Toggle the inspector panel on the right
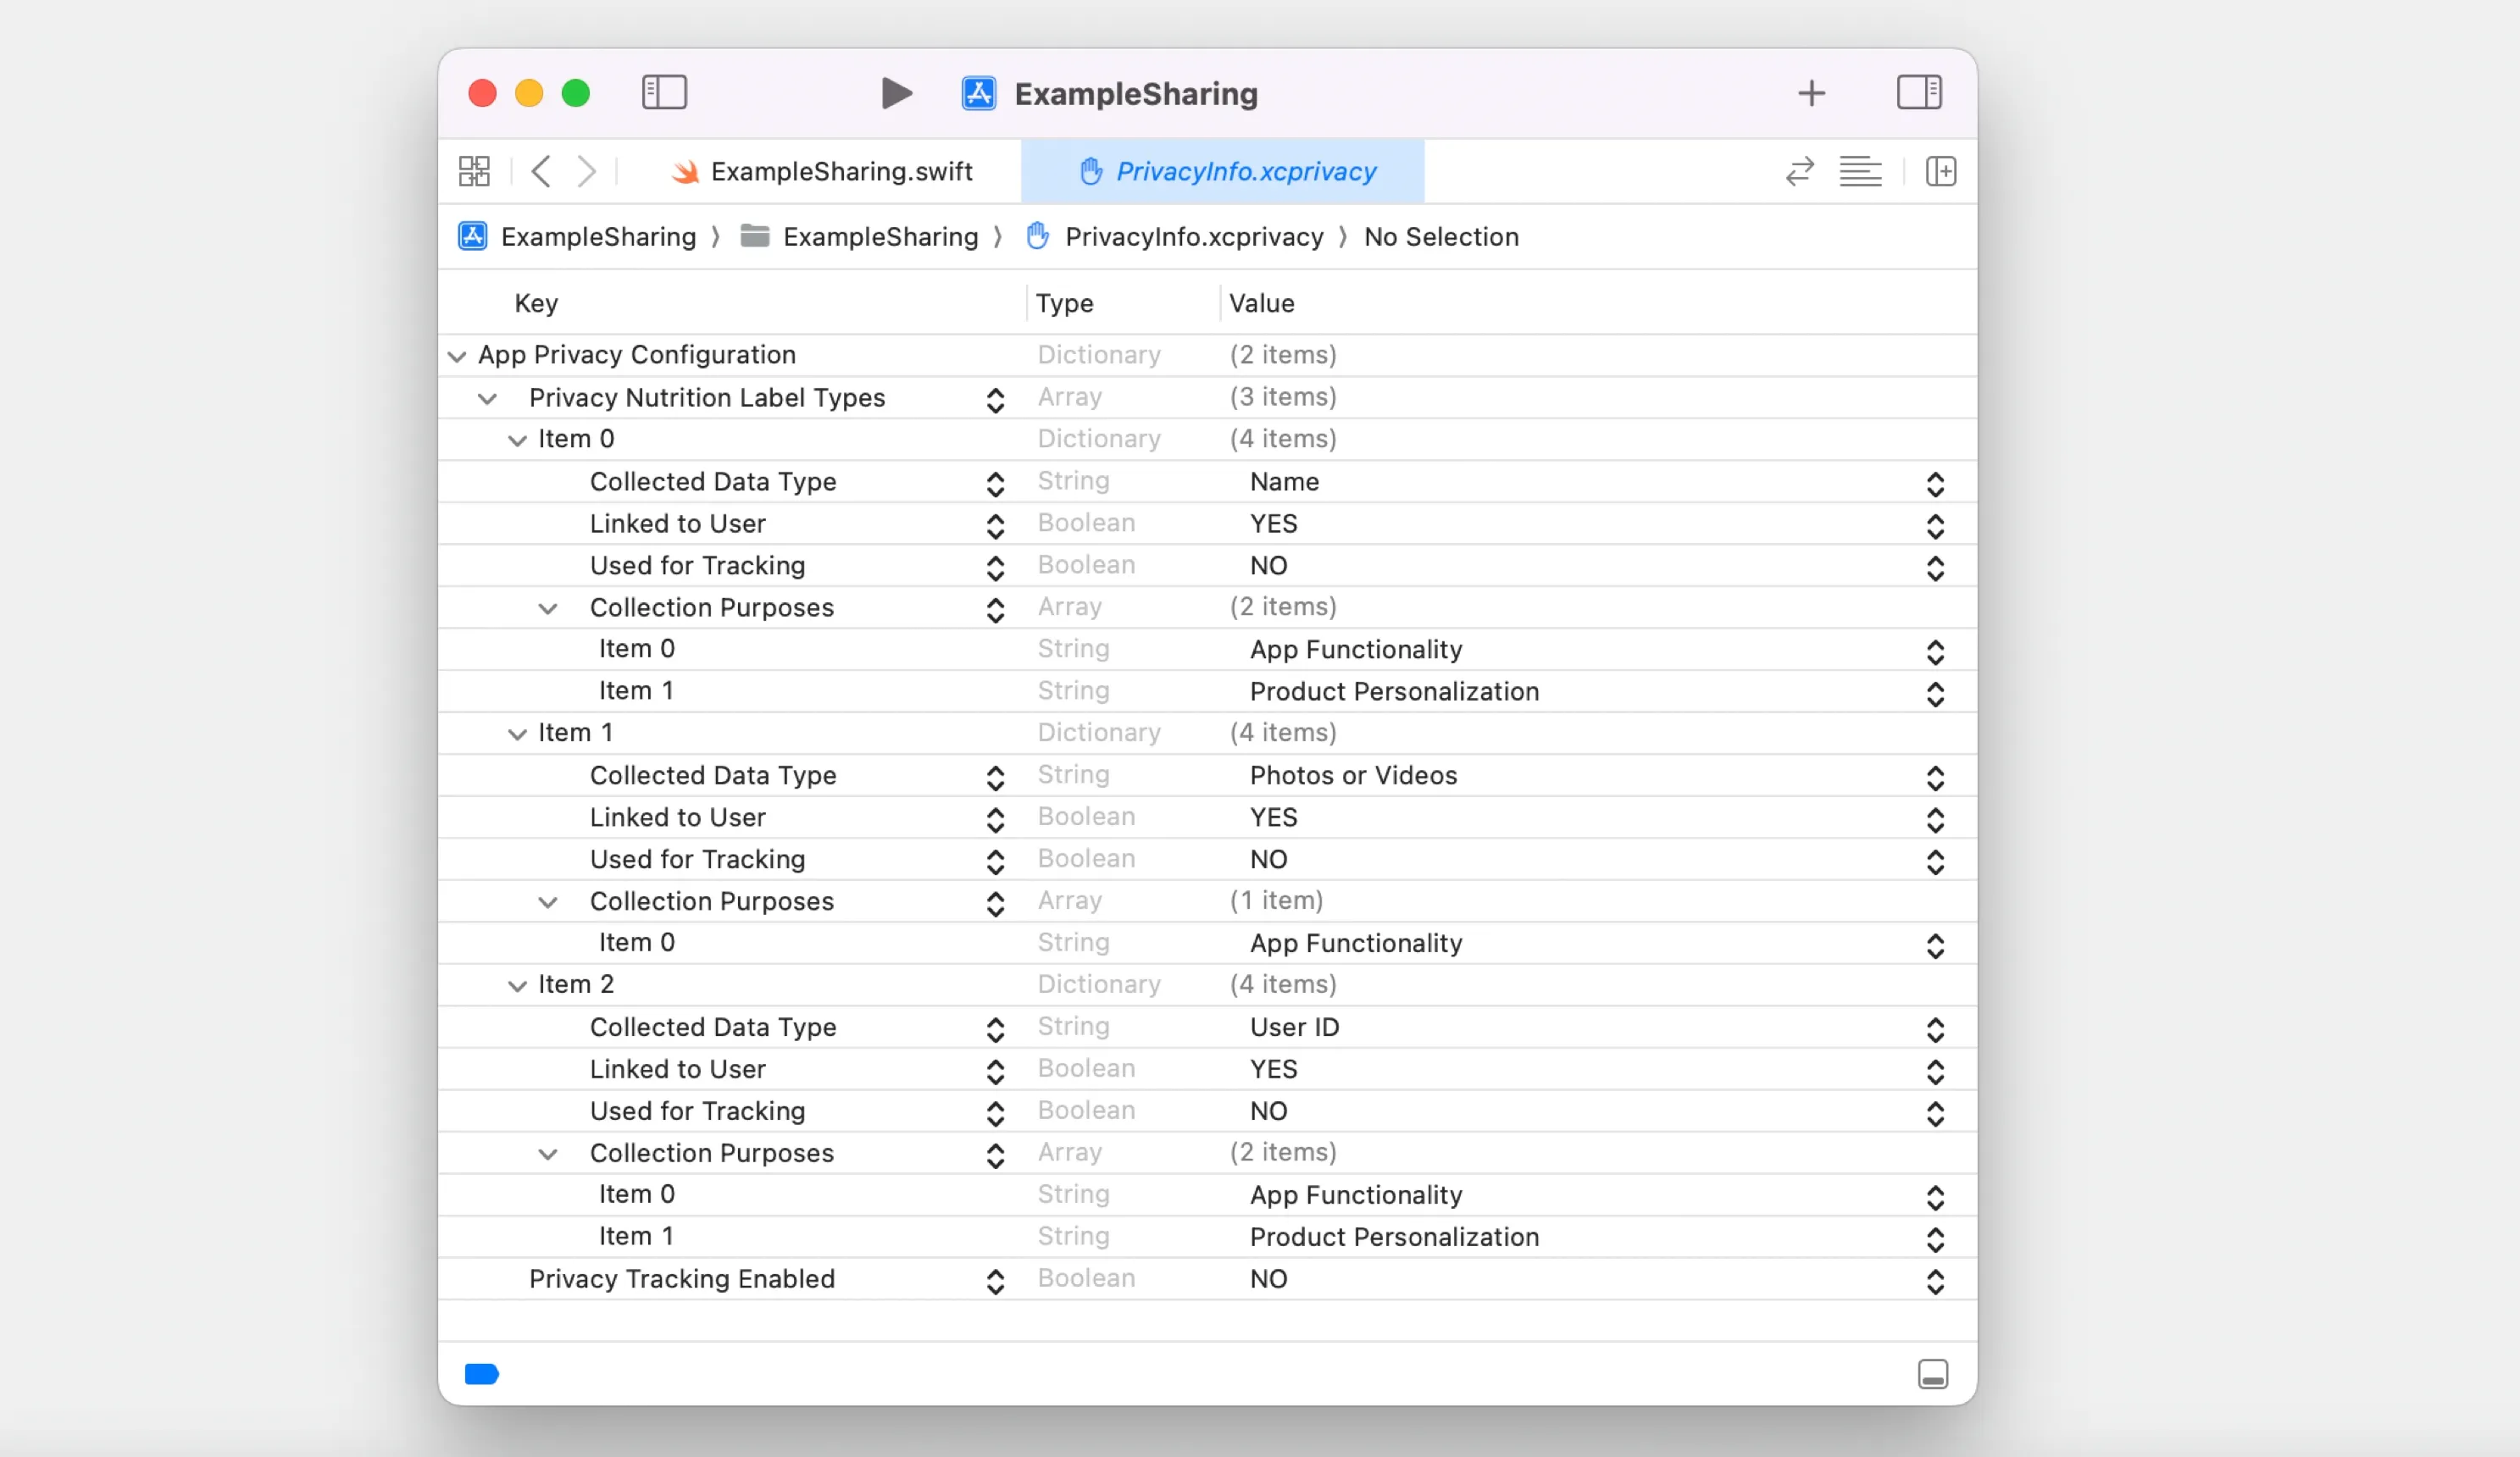 [1919, 92]
